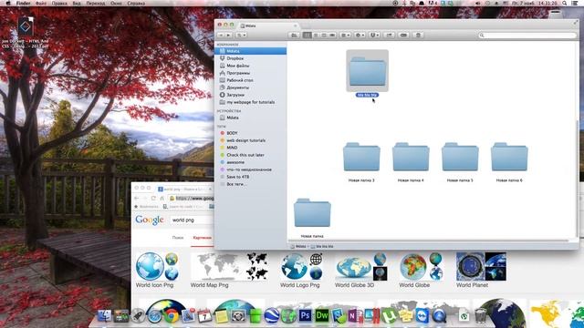Select folder Новая папка 6
The width and height of the screenshot is (584, 328).
tap(509, 157)
